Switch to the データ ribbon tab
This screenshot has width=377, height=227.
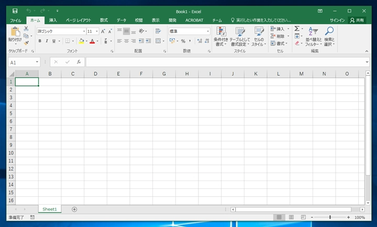(x=121, y=20)
